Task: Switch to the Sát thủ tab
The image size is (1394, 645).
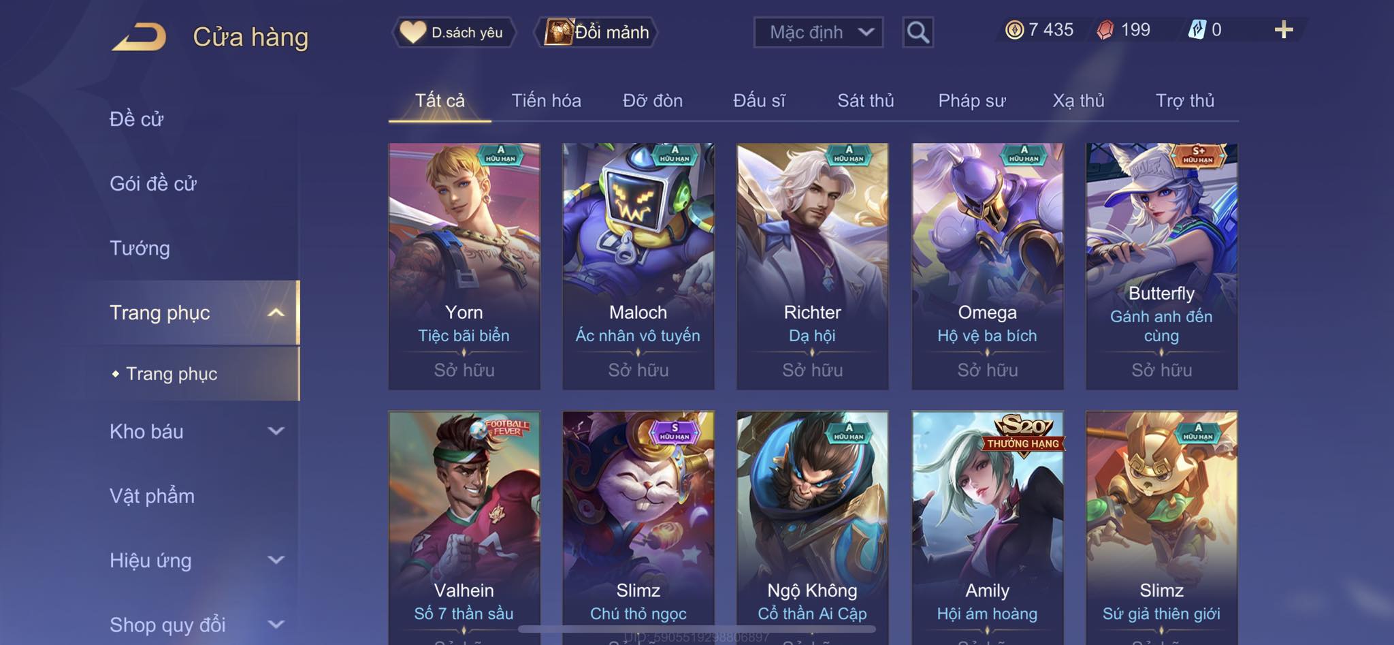Action: [865, 101]
